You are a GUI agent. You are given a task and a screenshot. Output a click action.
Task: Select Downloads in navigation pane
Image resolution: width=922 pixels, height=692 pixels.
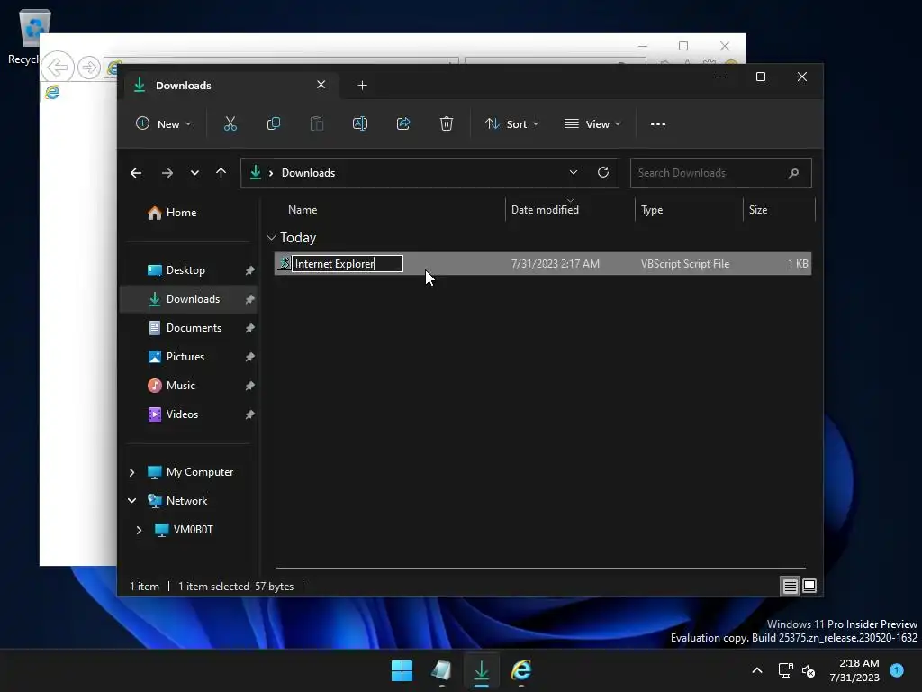(188, 299)
